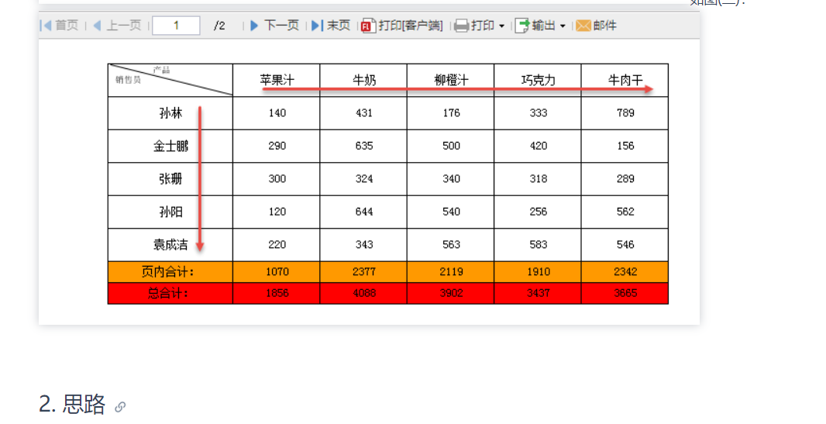The width and height of the screenshot is (826, 424).
Task: Select row header 张珊
Action: coord(170,179)
